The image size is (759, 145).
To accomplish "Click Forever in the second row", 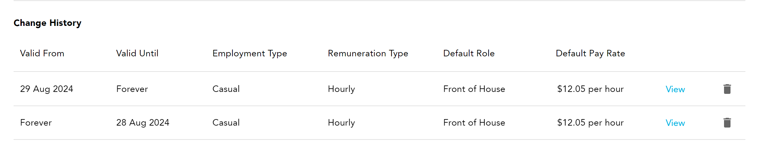I will click(x=36, y=123).
